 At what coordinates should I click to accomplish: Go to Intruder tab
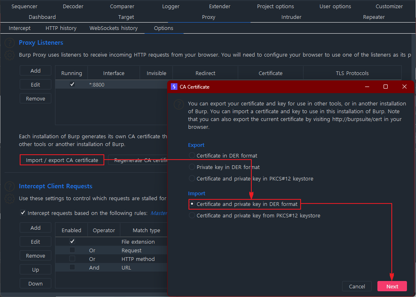point(291,17)
